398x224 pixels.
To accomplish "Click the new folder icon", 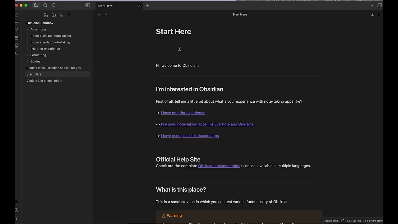I will [x=54, y=15].
